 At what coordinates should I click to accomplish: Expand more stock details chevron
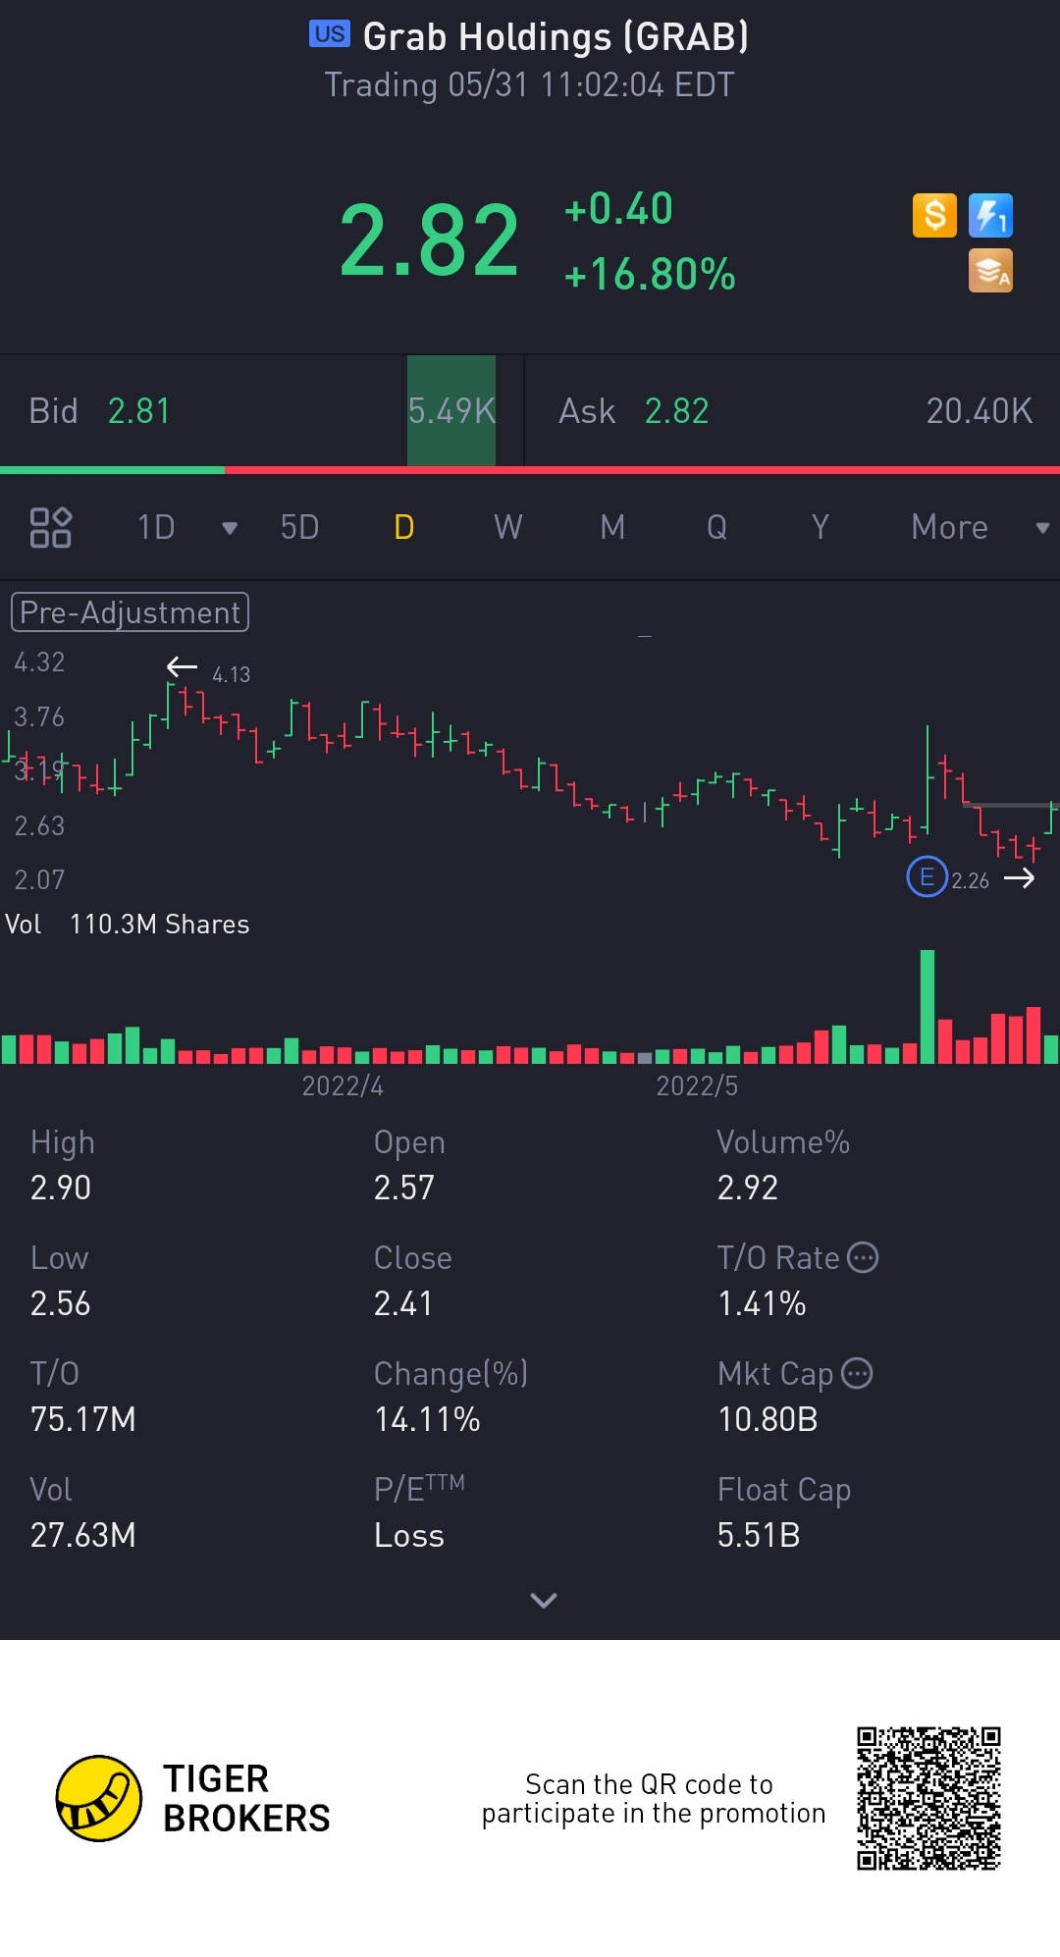point(544,1600)
